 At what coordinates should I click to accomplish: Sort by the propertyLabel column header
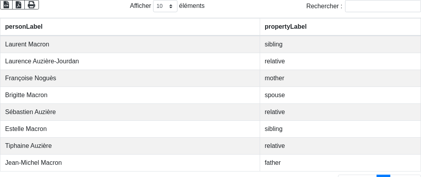pos(285,27)
